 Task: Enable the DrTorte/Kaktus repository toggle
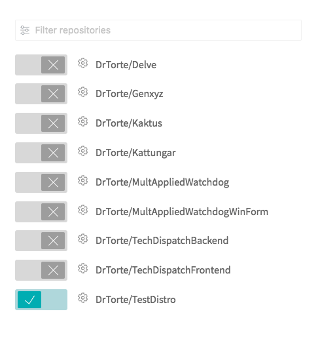coord(41,123)
